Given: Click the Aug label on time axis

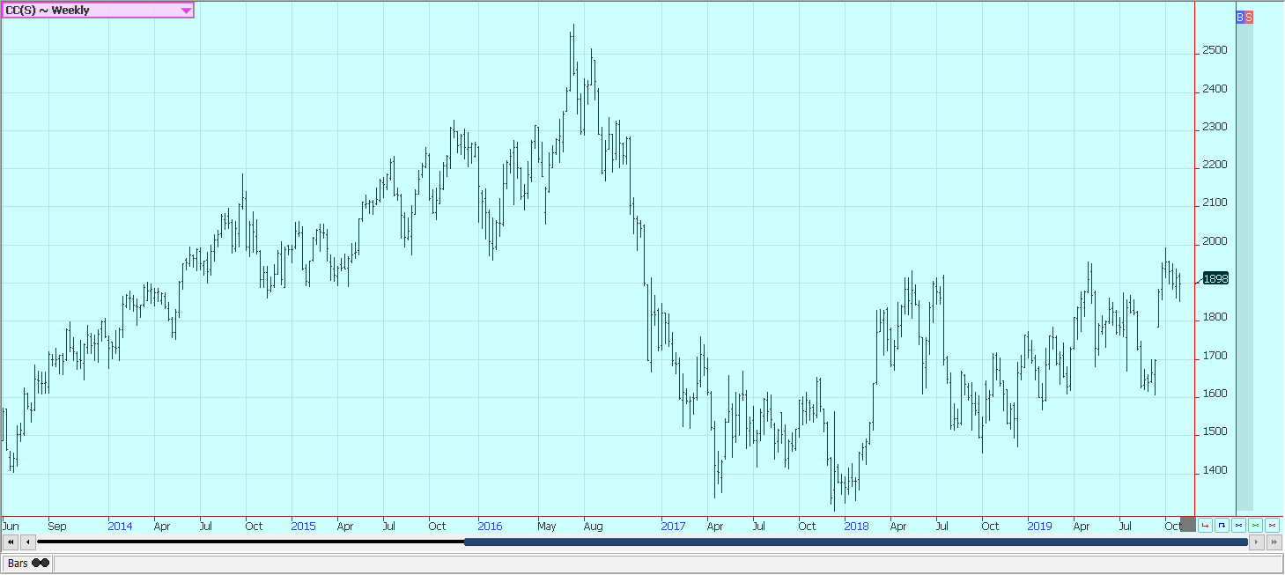Looking at the screenshot, I should coord(593,527).
